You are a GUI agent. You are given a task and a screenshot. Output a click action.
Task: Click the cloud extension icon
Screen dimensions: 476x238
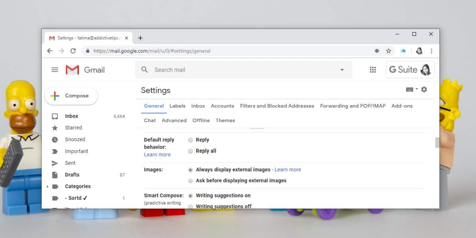(x=403, y=51)
